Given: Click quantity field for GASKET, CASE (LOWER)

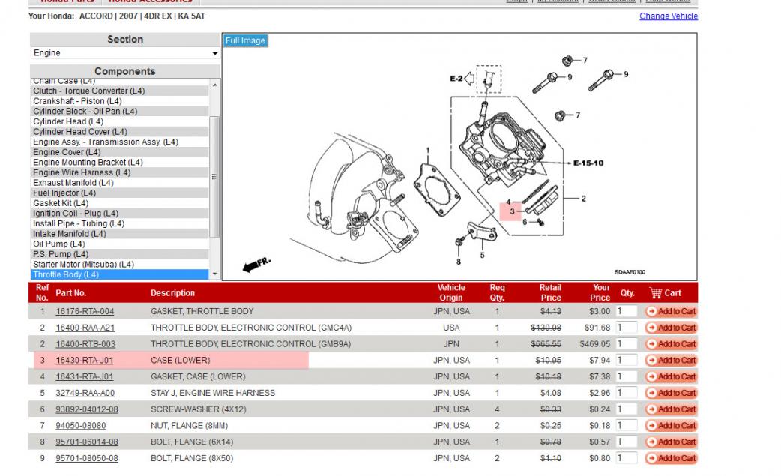Looking at the screenshot, I should (x=626, y=376).
